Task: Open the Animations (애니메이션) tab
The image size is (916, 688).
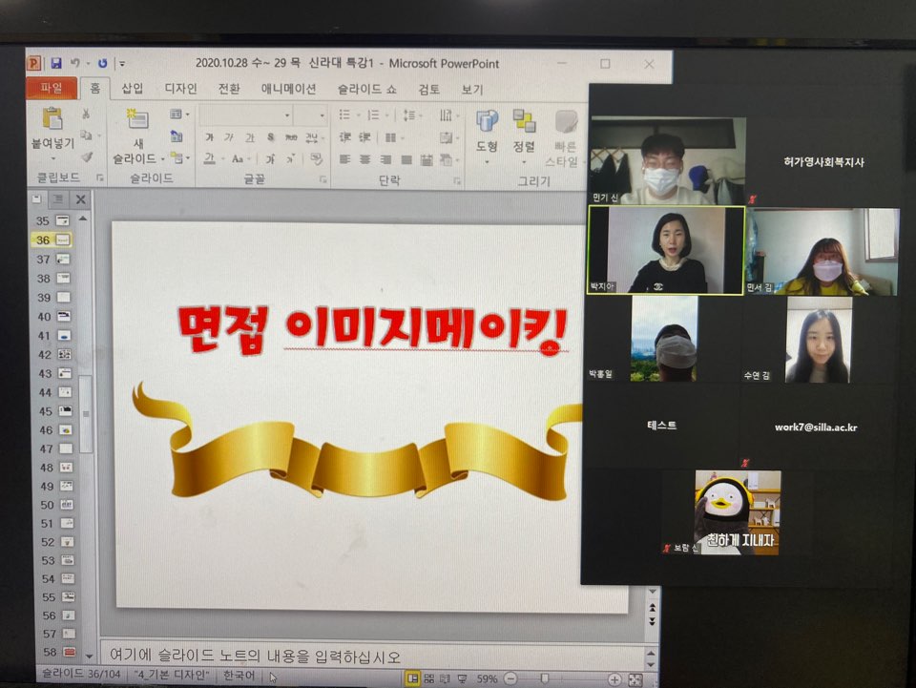Action: (288, 89)
